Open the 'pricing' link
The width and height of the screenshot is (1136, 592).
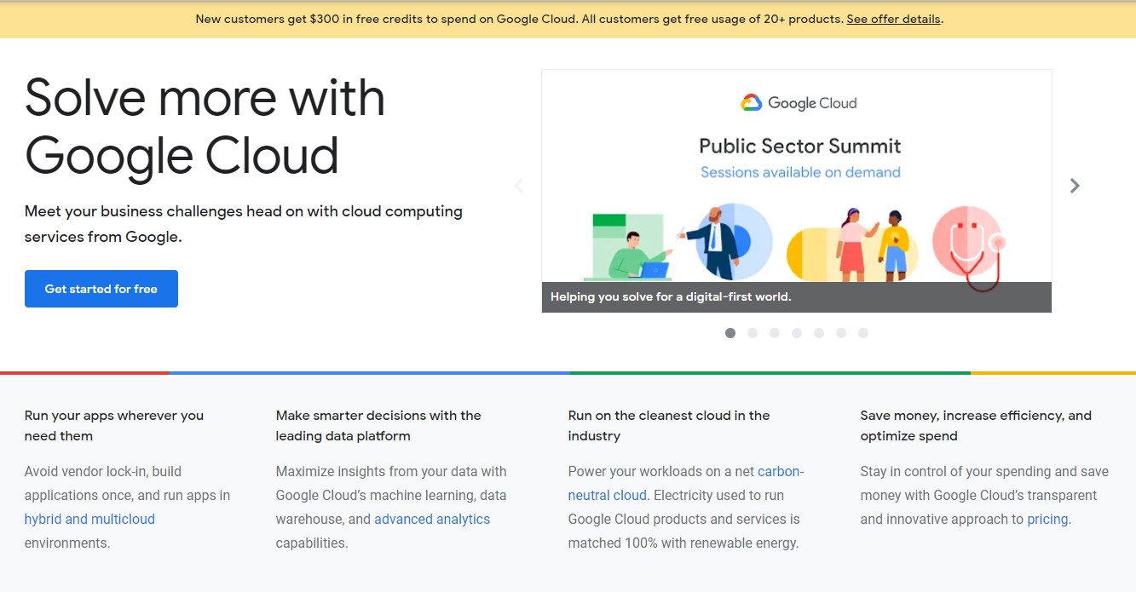(x=1047, y=519)
